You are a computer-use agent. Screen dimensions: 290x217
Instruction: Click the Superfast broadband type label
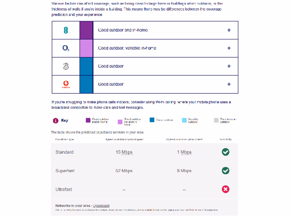click(x=65, y=171)
